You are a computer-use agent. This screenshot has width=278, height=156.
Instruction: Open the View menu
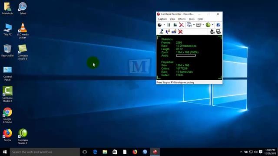pyautogui.click(x=172, y=19)
